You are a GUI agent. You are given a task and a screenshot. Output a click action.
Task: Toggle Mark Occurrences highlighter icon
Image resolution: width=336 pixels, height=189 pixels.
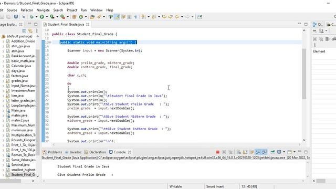coord(117,17)
